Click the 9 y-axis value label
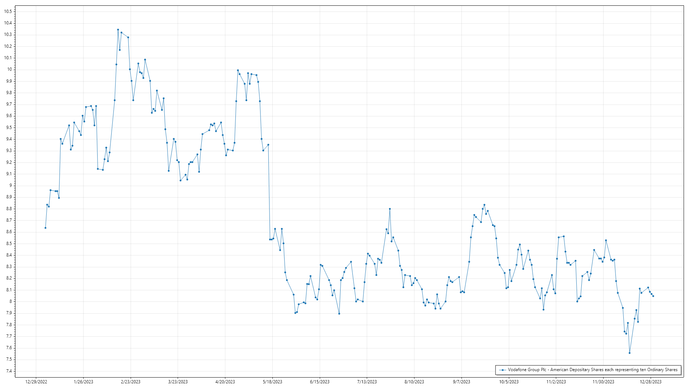Viewport: 689px width, 388px height. [10, 185]
